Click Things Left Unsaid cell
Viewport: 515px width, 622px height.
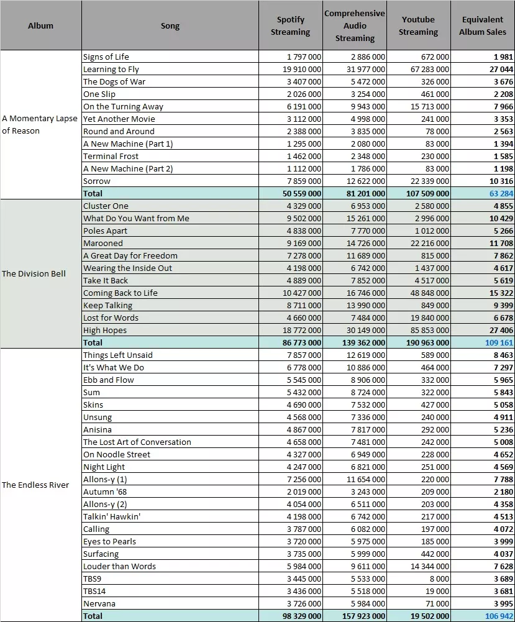point(170,355)
